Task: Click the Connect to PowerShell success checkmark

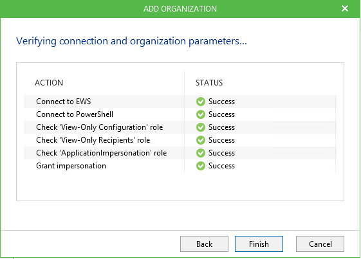Action: (201, 114)
